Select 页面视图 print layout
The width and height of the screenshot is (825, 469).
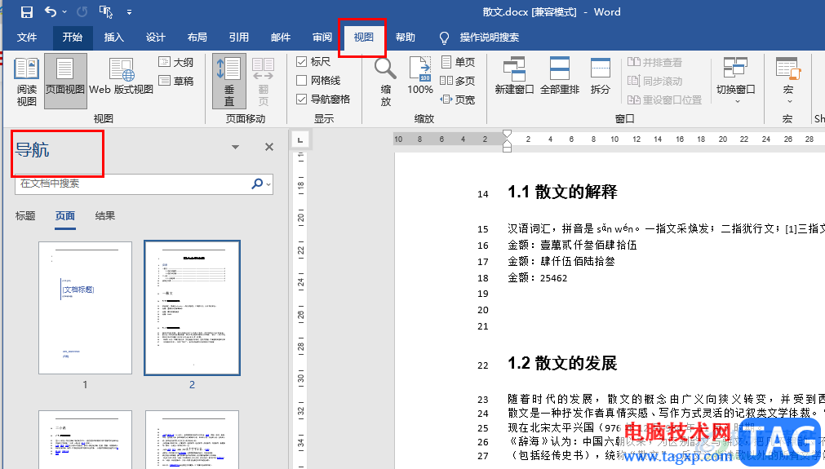click(x=65, y=82)
